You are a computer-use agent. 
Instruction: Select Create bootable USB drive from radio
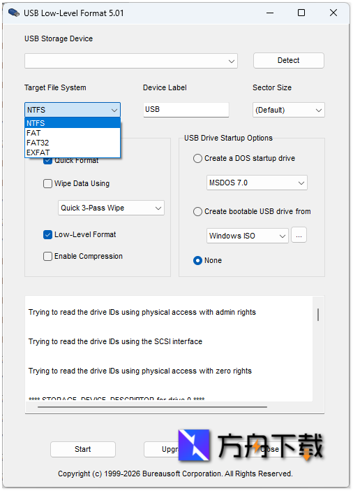click(197, 212)
